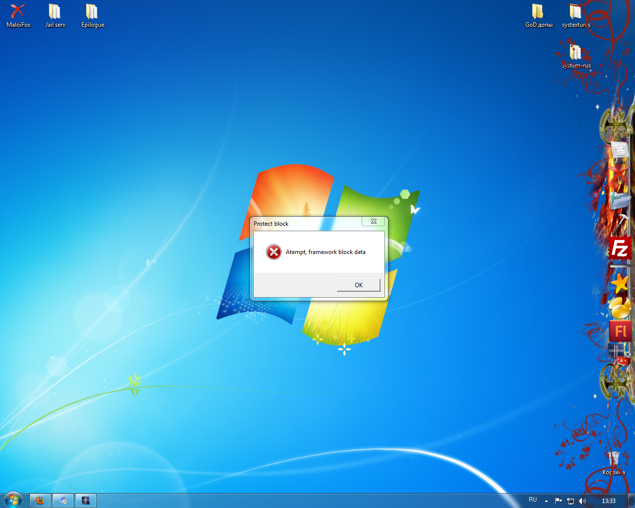
Task: Select the Epilogue folder on desktop
Action: [93, 15]
